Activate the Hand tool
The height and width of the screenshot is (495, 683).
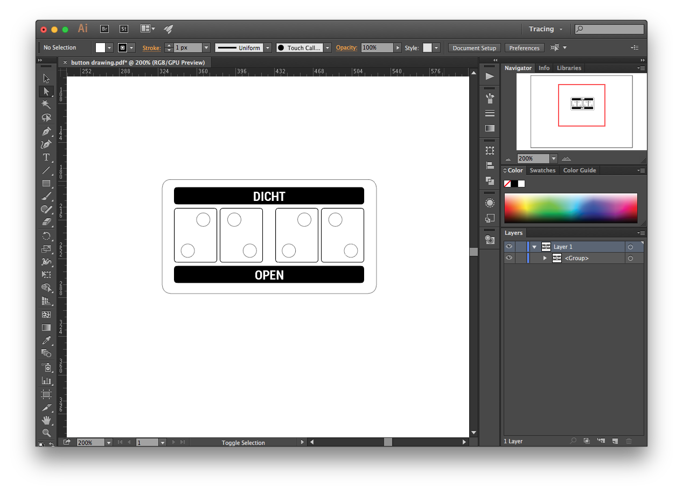46,420
